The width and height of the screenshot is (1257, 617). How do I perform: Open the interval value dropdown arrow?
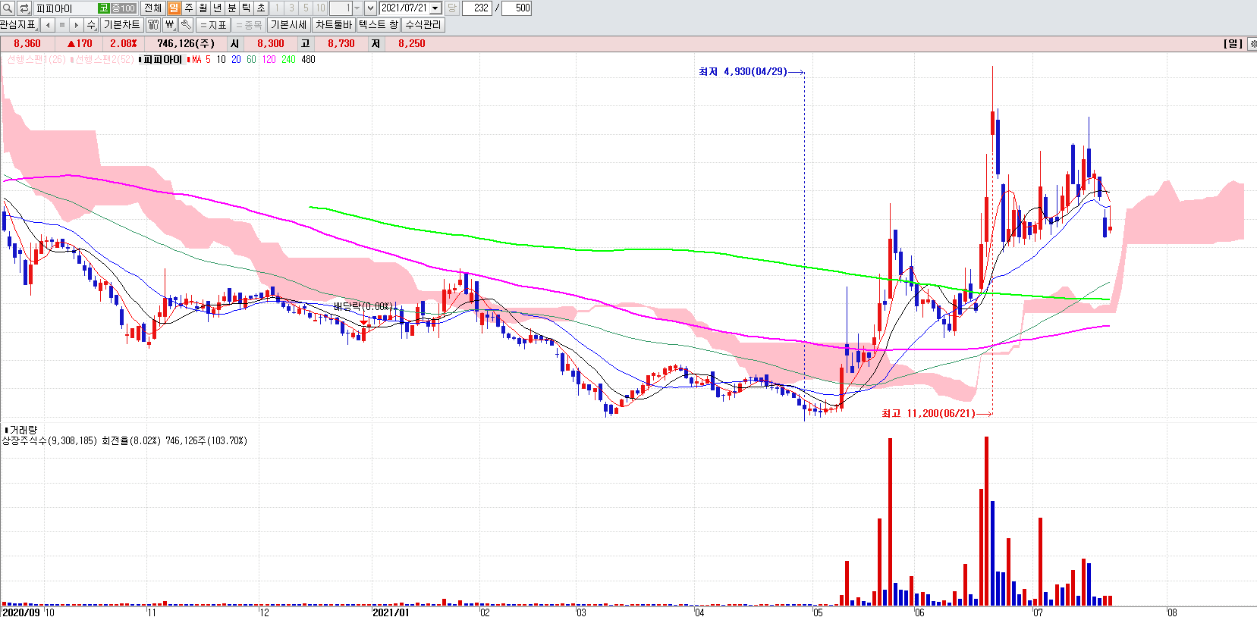click(x=357, y=8)
